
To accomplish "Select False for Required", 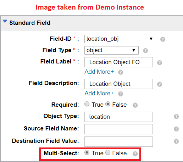I will click(108, 104).
